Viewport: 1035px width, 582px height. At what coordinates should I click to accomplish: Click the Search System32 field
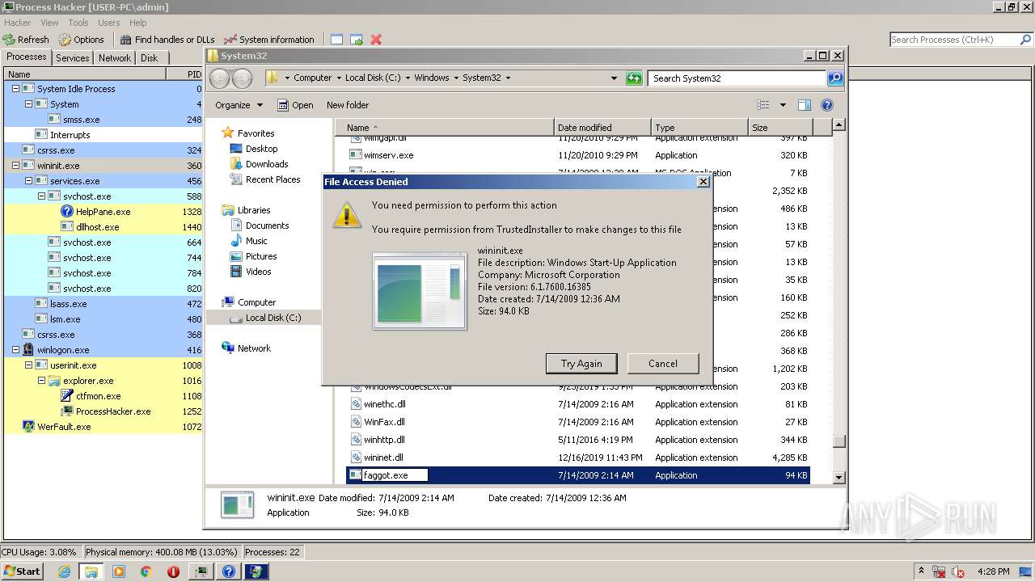coord(737,78)
